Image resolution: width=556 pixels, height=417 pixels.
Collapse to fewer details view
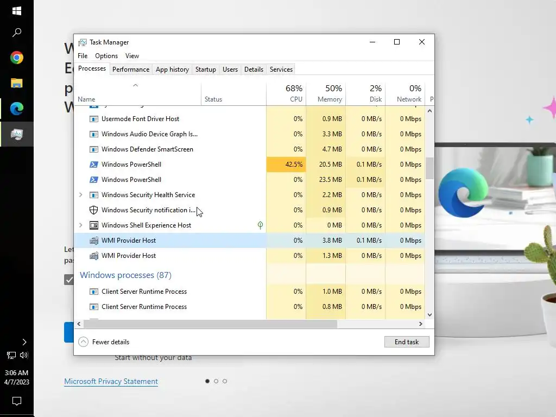(x=104, y=342)
